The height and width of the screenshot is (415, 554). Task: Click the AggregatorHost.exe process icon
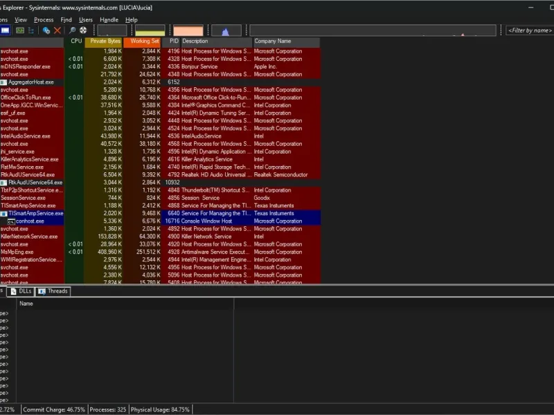[x=3, y=82]
